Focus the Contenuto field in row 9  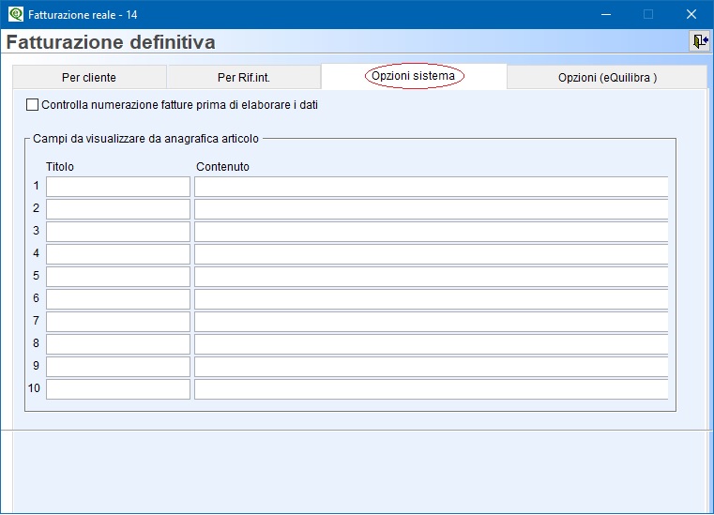coord(431,367)
